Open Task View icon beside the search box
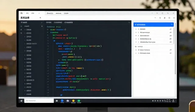 pyautogui.click(x=57, y=101)
